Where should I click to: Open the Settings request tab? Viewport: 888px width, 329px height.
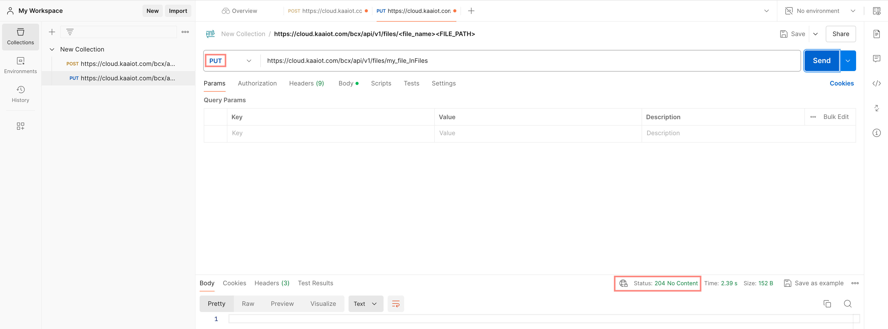pos(443,83)
